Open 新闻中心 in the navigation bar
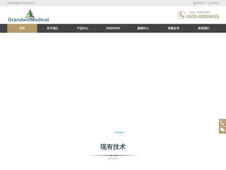Screen dimensions: 226x170 (143, 28)
